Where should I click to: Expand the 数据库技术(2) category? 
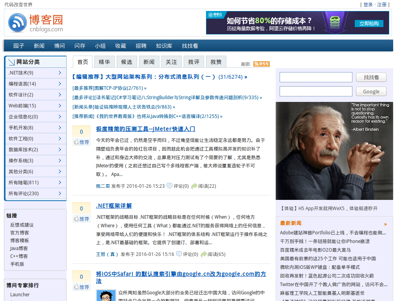click(x=60, y=149)
